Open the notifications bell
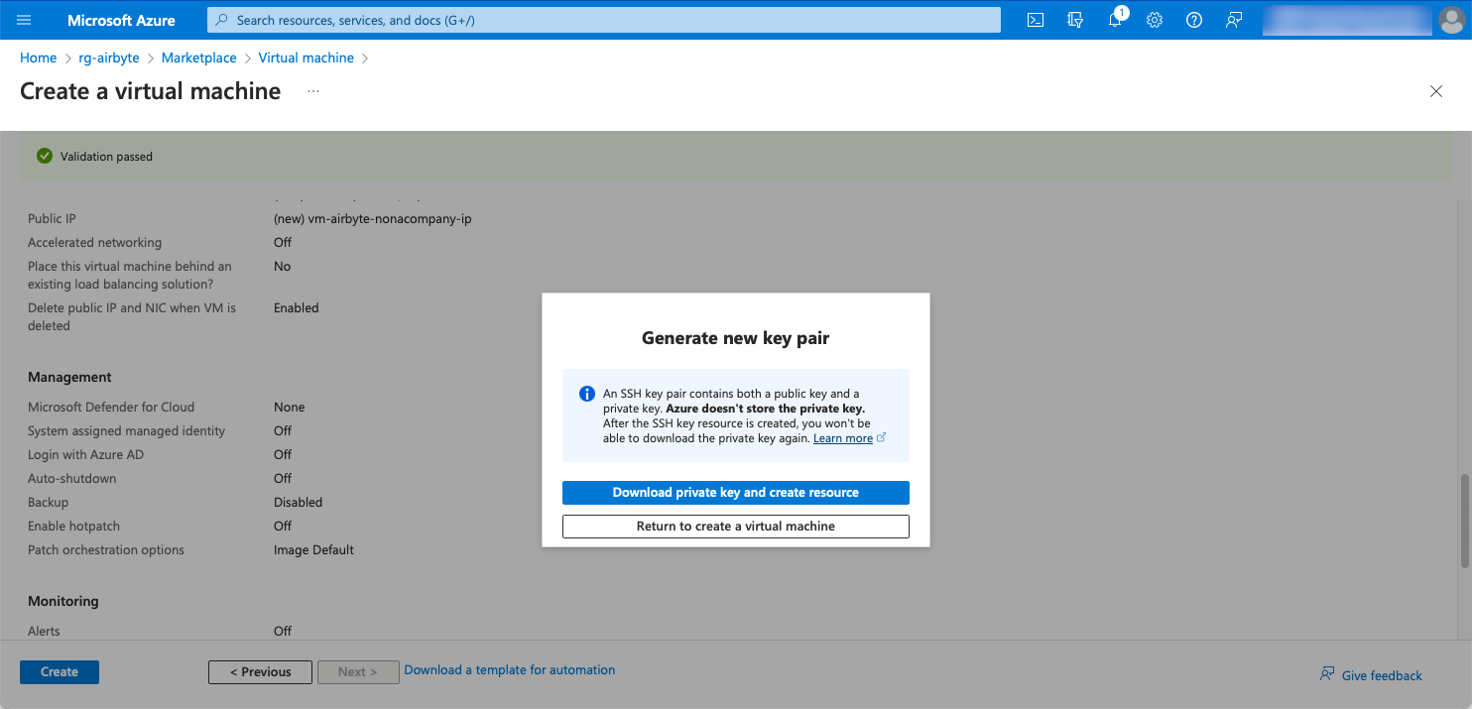Viewport: 1472px width, 709px height. click(x=1115, y=20)
